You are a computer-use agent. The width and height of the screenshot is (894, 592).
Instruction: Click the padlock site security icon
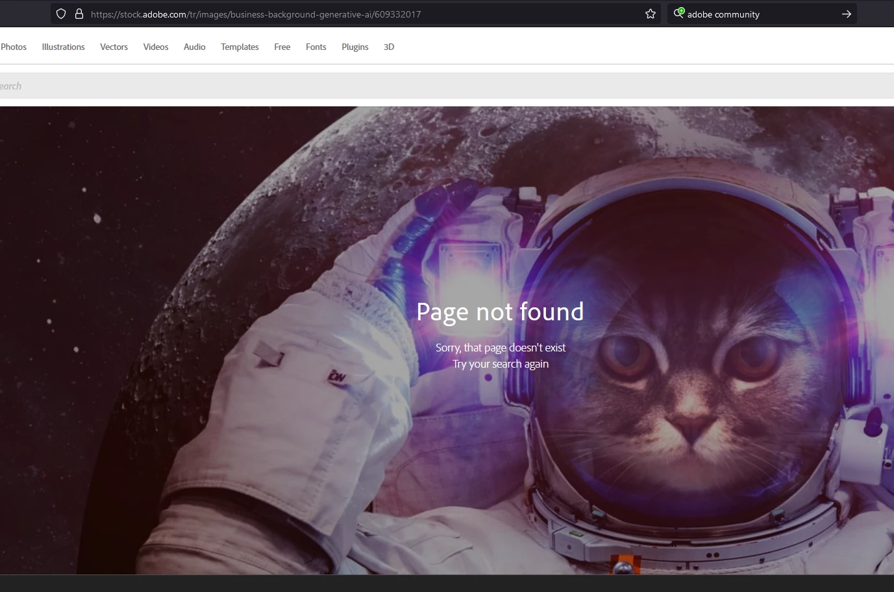(79, 14)
